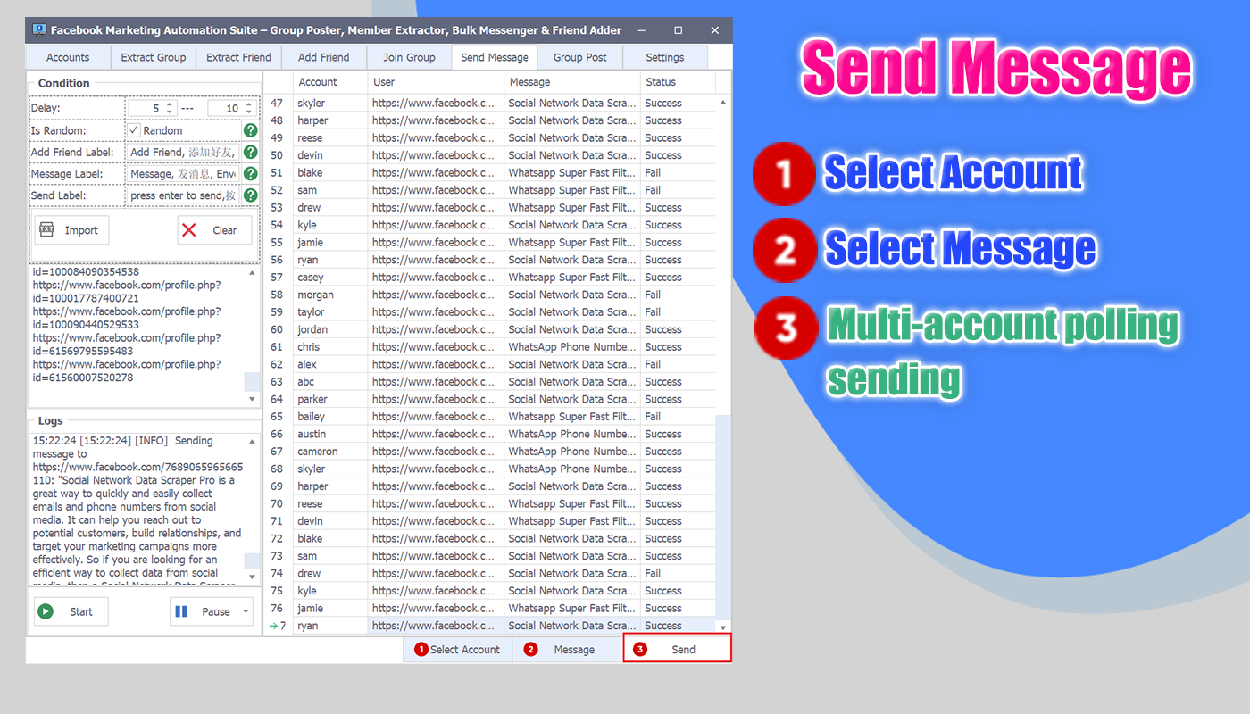Click the Select Account button
Image resolution: width=1250 pixels, height=714 pixels.
[x=457, y=650]
